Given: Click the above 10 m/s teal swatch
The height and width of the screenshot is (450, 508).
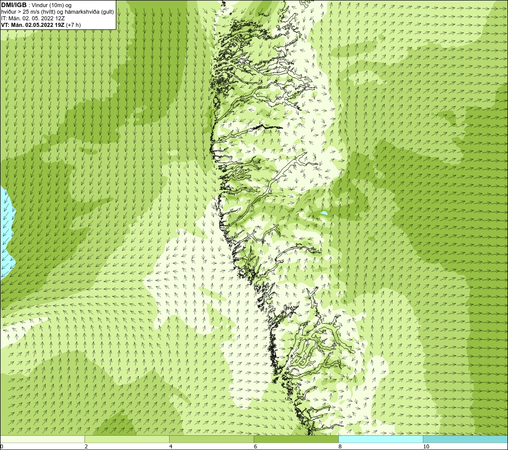Looking at the screenshot, I should (x=465, y=439).
